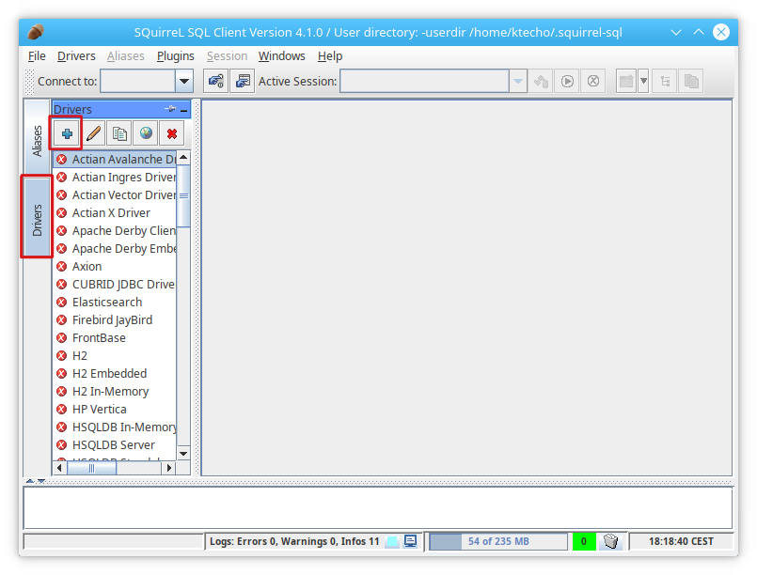This screenshot has height=575, width=757.
Task: Click the acorn application icon in the title bar
Action: pyautogui.click(x=36, y=32)
